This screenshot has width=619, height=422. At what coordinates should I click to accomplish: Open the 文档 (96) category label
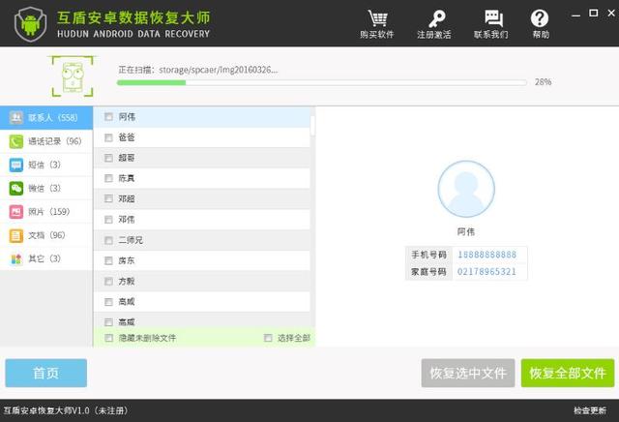[x=46, y=235]
